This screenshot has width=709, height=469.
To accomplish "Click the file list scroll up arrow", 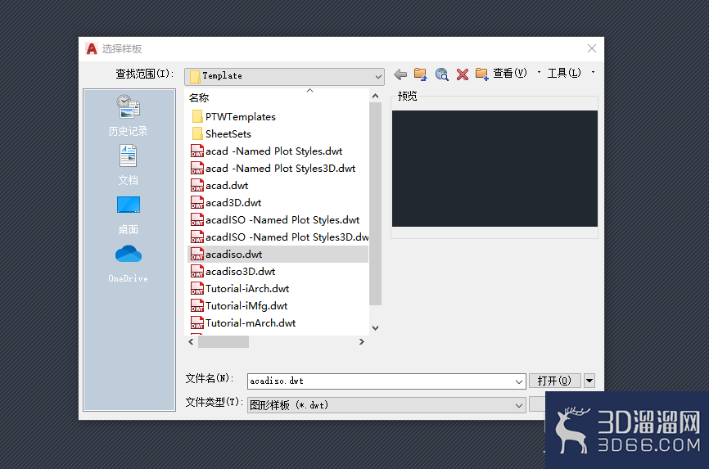I will coord(375,96).
